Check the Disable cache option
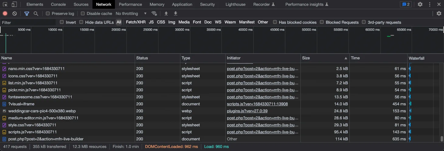The image size is (444, 151). (x=83, y=14)
